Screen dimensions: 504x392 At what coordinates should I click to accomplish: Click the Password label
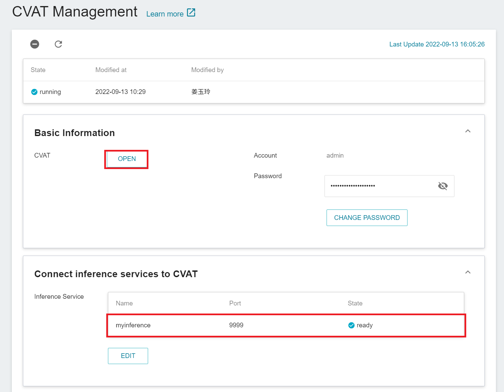pos(268,176)
